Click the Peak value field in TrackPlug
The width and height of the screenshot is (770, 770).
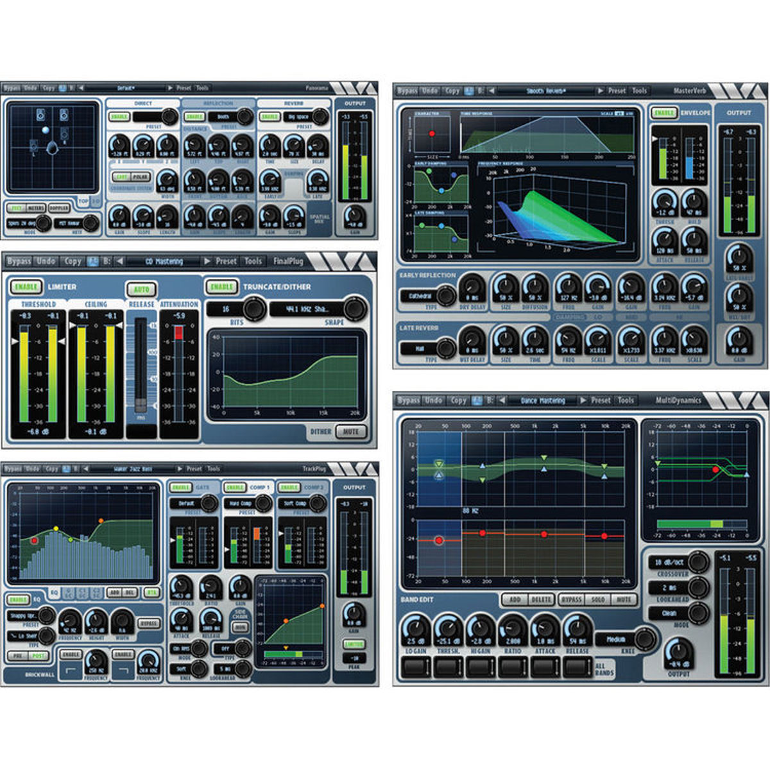pyautogui.click(x=354, y=658)
